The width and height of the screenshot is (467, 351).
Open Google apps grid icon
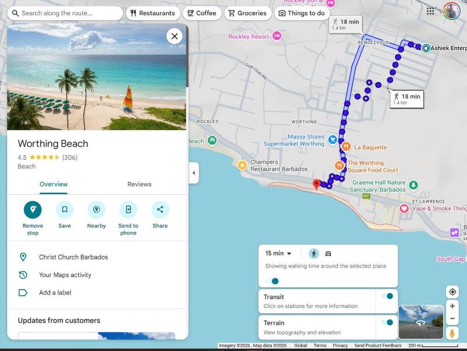(x=430, y=11)
